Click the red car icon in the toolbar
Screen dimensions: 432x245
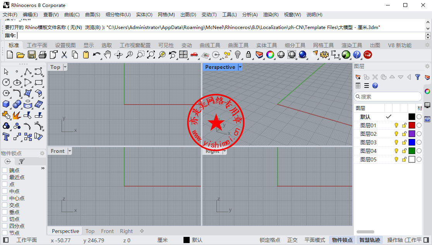pyautogui.click(x=194, y=55)
